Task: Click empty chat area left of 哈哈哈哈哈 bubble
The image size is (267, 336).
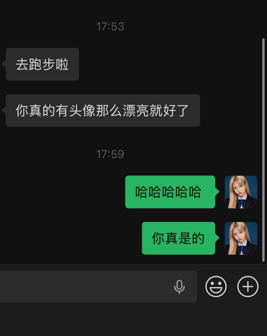Action: click(x=62, y=192)
